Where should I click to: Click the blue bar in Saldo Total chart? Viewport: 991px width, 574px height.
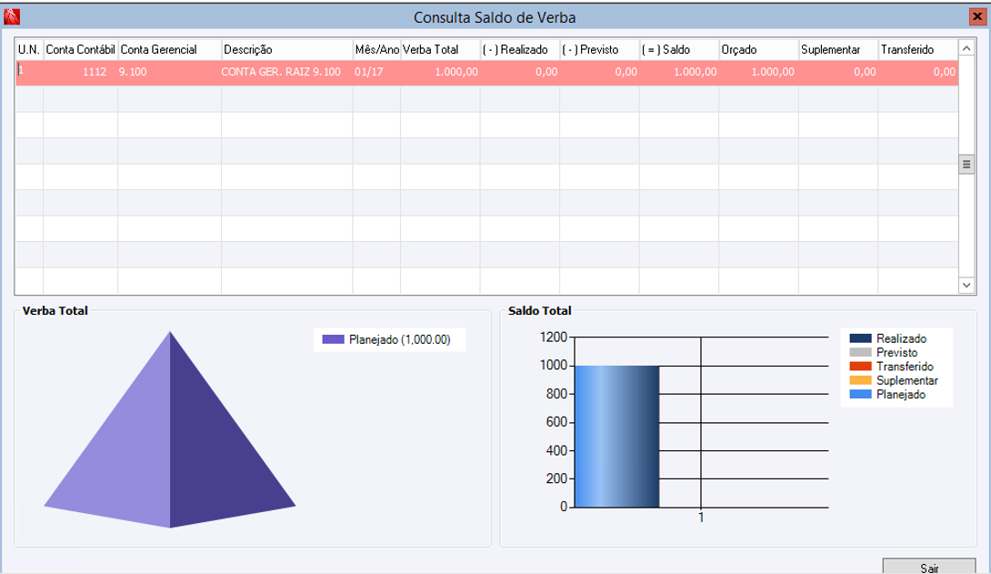tap(616, 437)
